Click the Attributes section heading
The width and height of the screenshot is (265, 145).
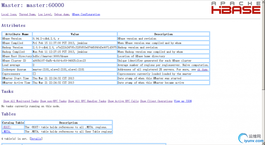tap(13, 26)
